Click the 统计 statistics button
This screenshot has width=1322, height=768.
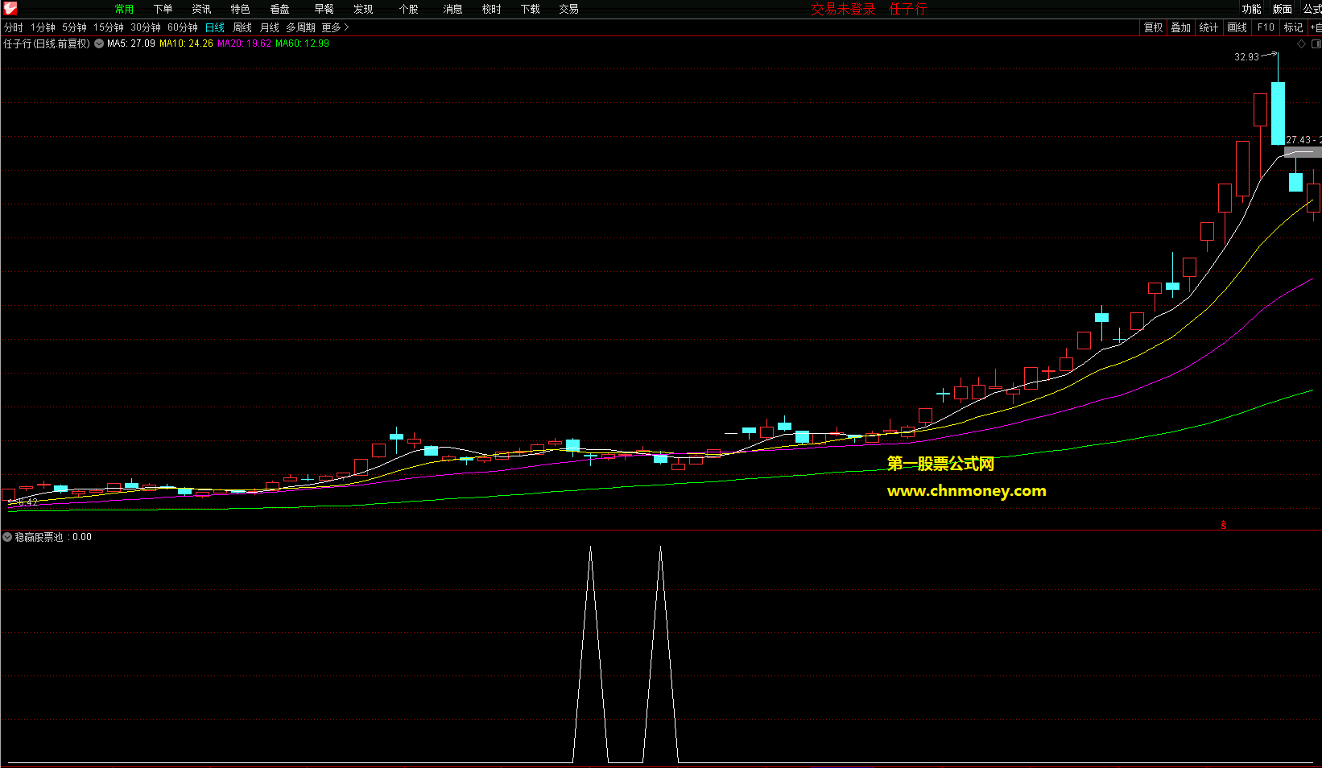1208,27
